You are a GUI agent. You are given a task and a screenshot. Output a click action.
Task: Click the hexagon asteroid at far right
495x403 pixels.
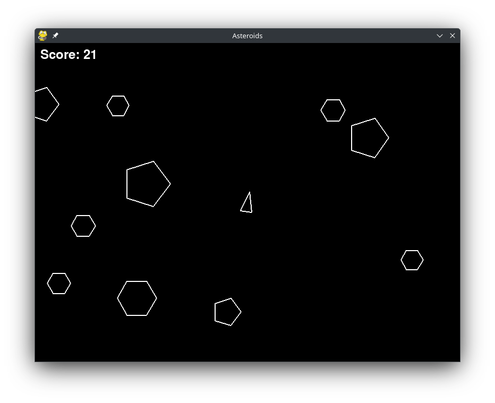[412, 260]
